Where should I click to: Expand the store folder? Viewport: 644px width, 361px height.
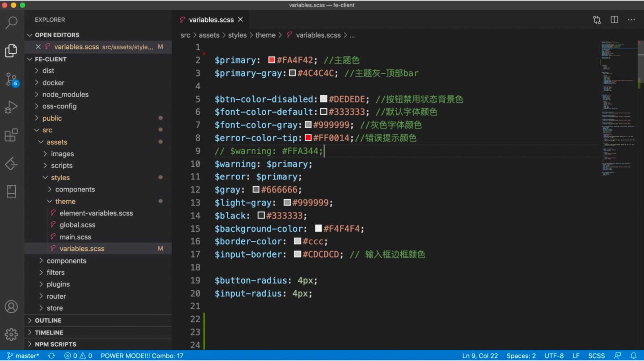pyautogui.click(x=98, y=308)
